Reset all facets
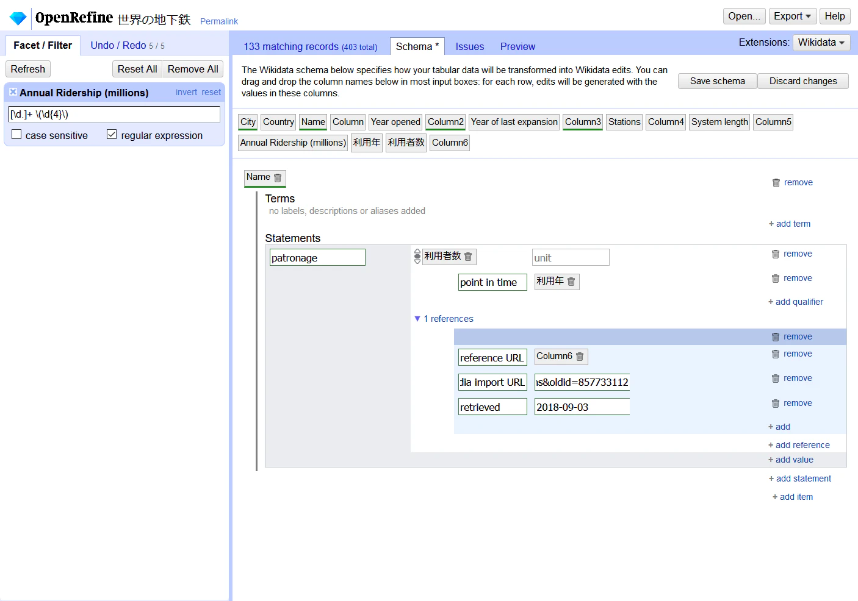This screenshot has height=601, width=858. tap(137, 69)
